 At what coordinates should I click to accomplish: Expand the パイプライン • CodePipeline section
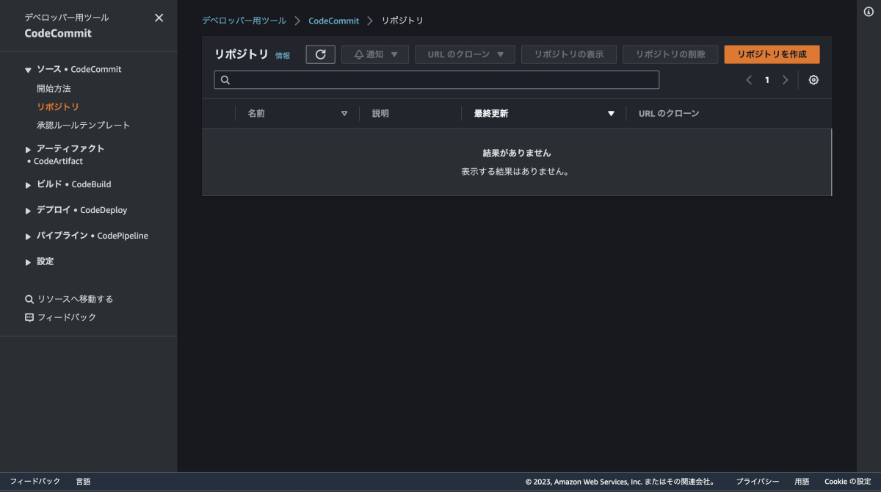(x=28, y=236)
